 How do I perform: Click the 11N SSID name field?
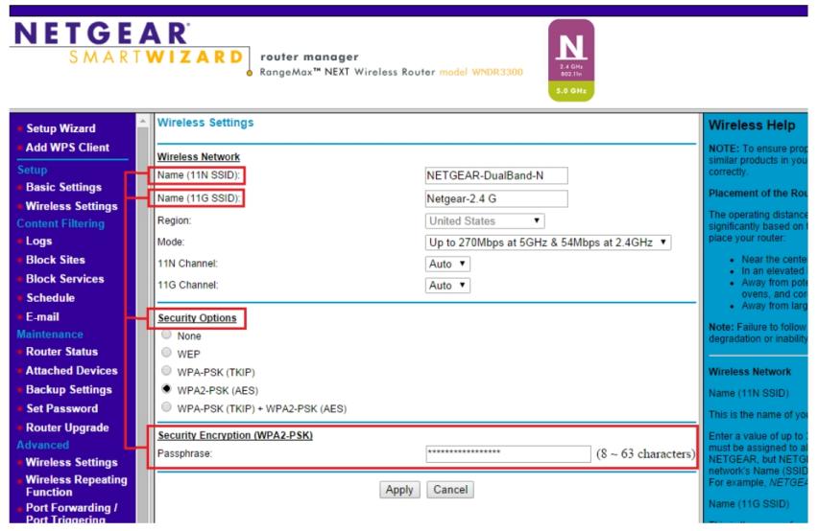[496, 176]
